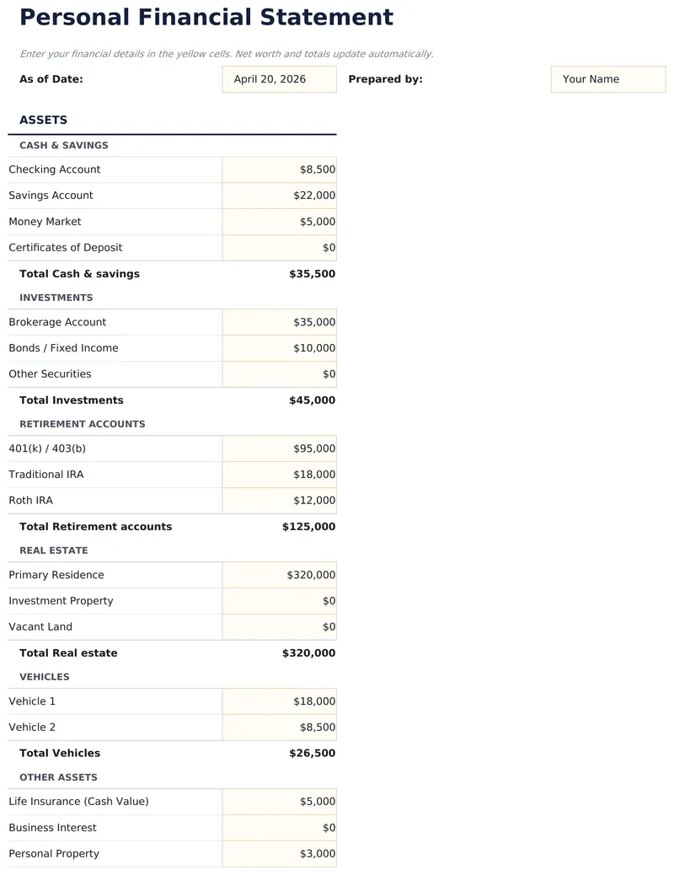Click the Traditional IRA amount cell

pyautogui.click(x=279, y=474)
